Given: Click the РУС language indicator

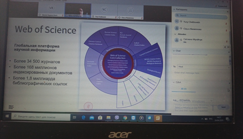Looking at the screenshot, I should [x=211, y=119].
